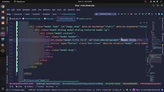Toggle tool window bars status bar icon
Viewport: 164px width, 92px height.
(x=7, y=90)
